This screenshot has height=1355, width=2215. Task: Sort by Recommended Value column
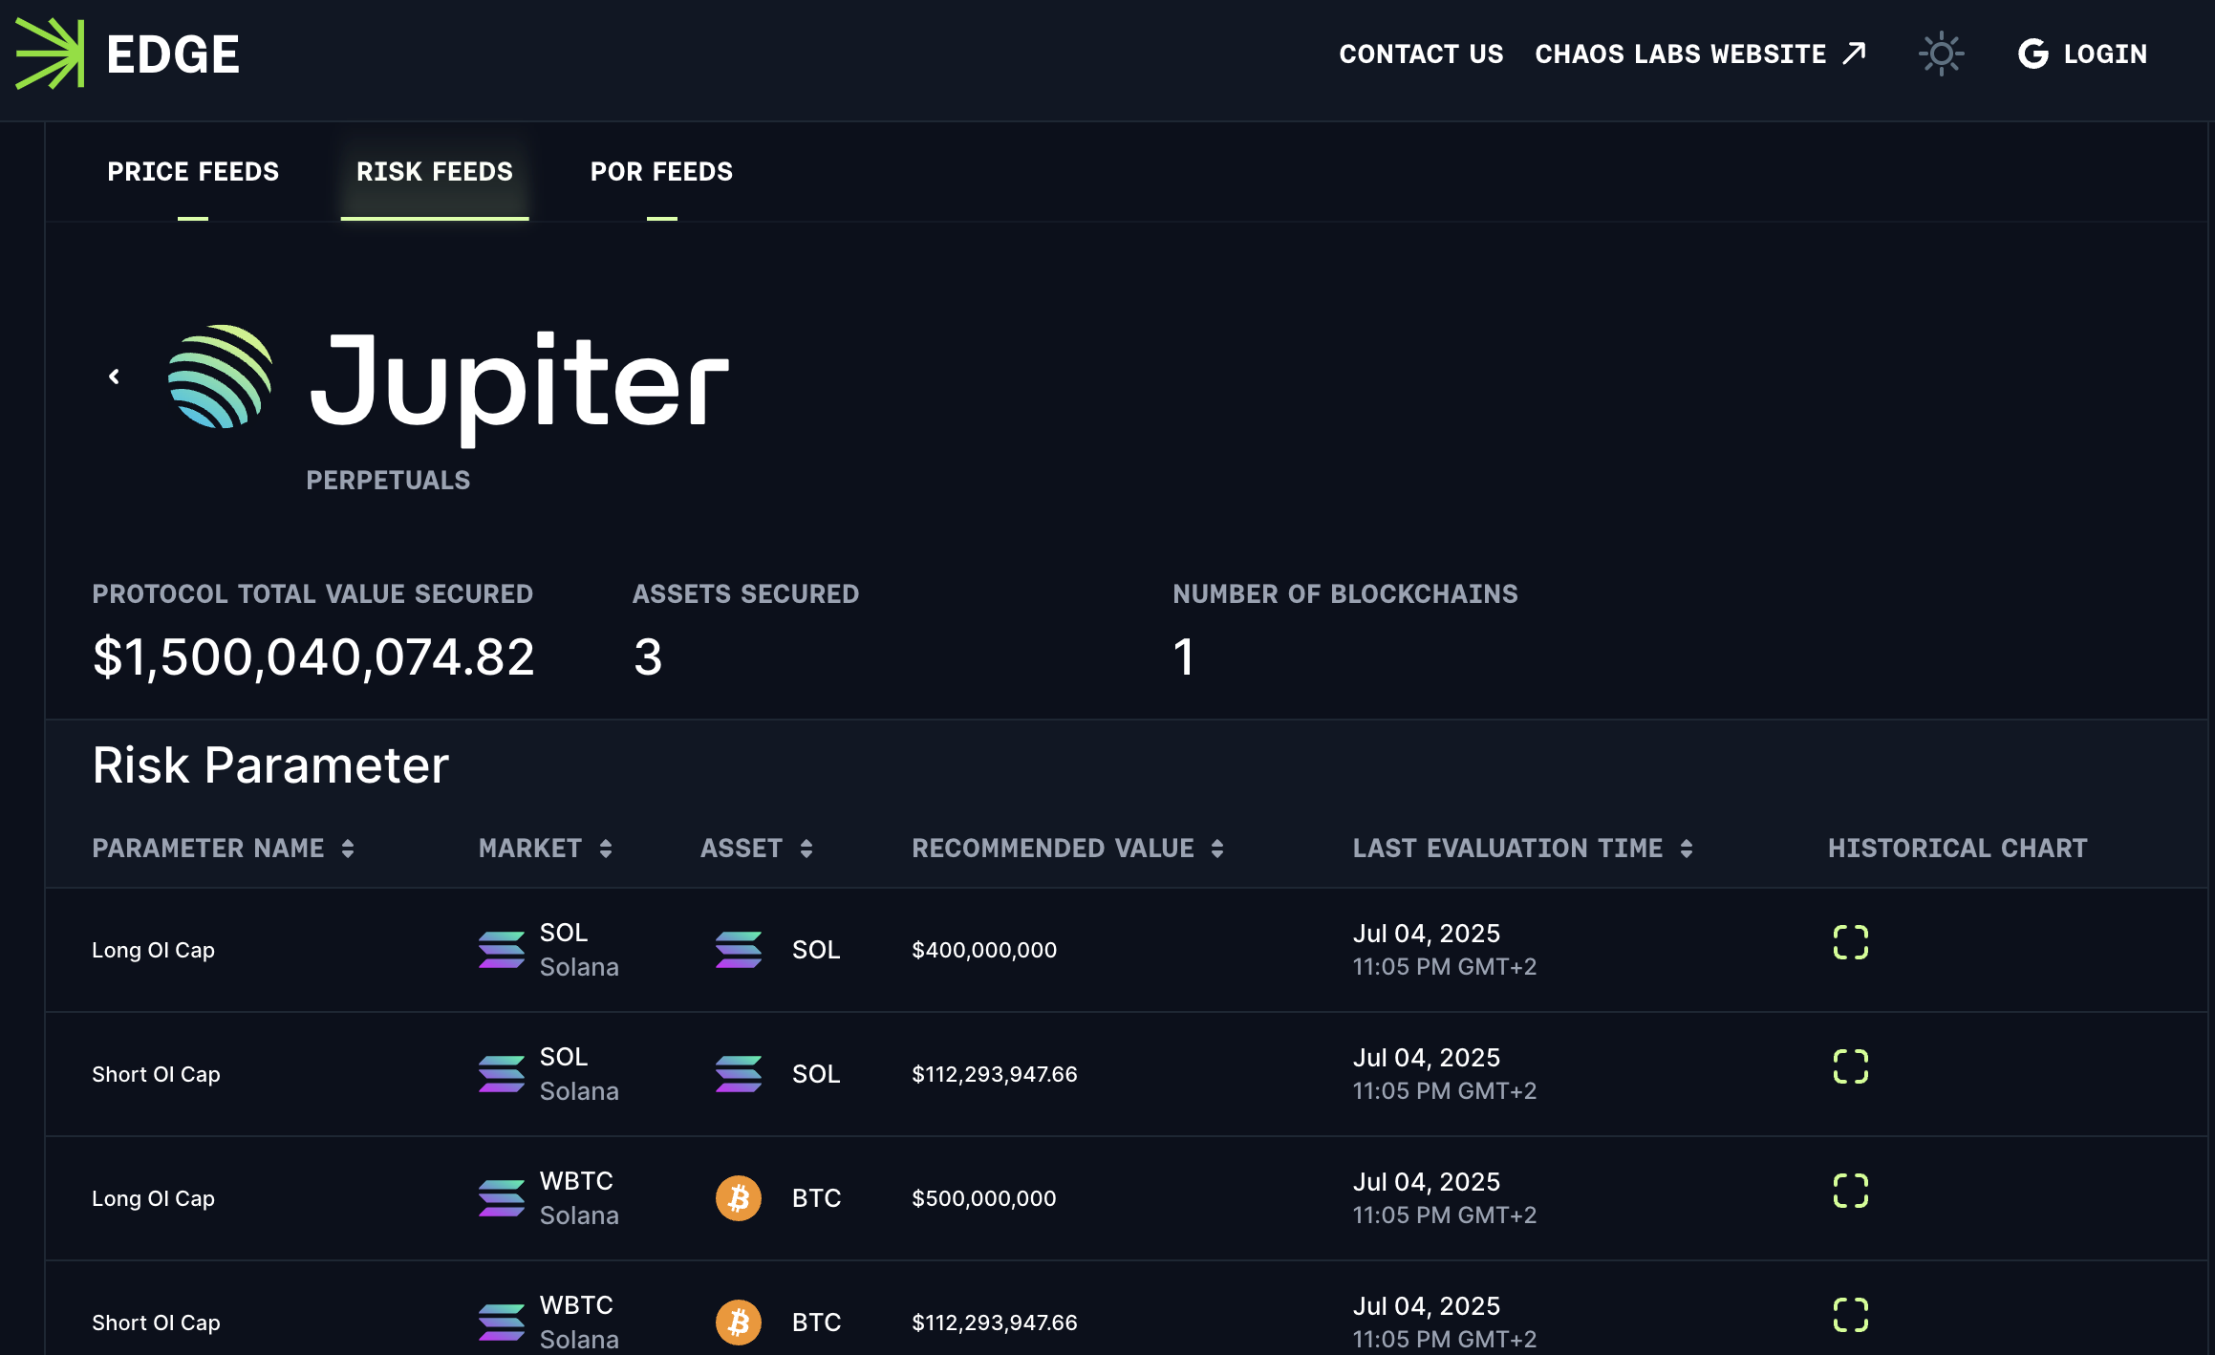click(x=1067, y=849)
